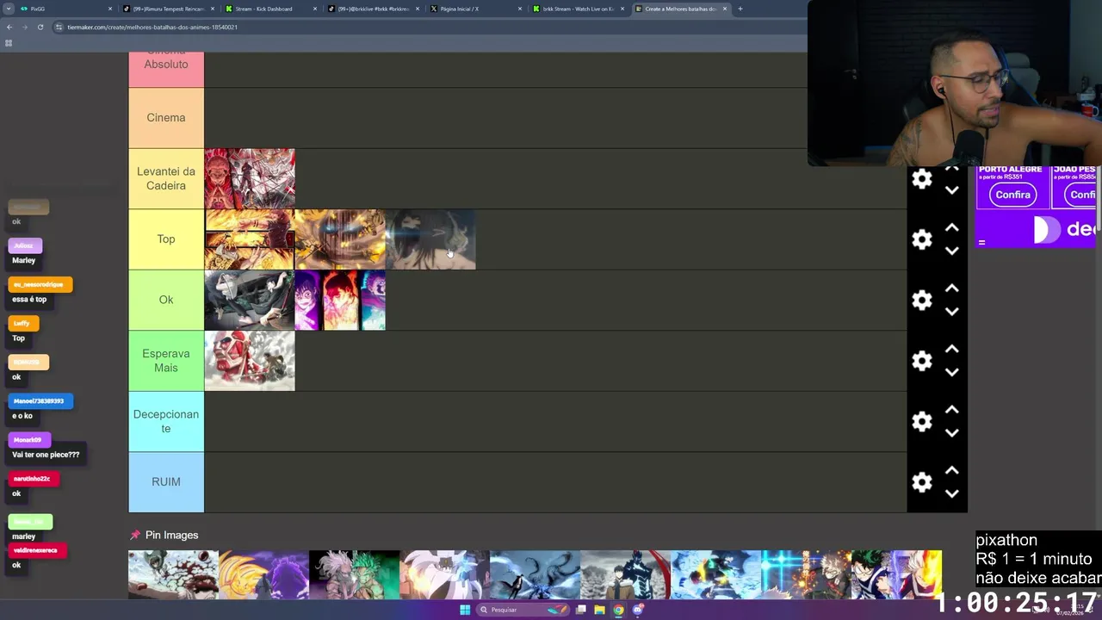Select first grey image in Ok tier
This screenshot has height=620, width=1102.
pos(250,300)
